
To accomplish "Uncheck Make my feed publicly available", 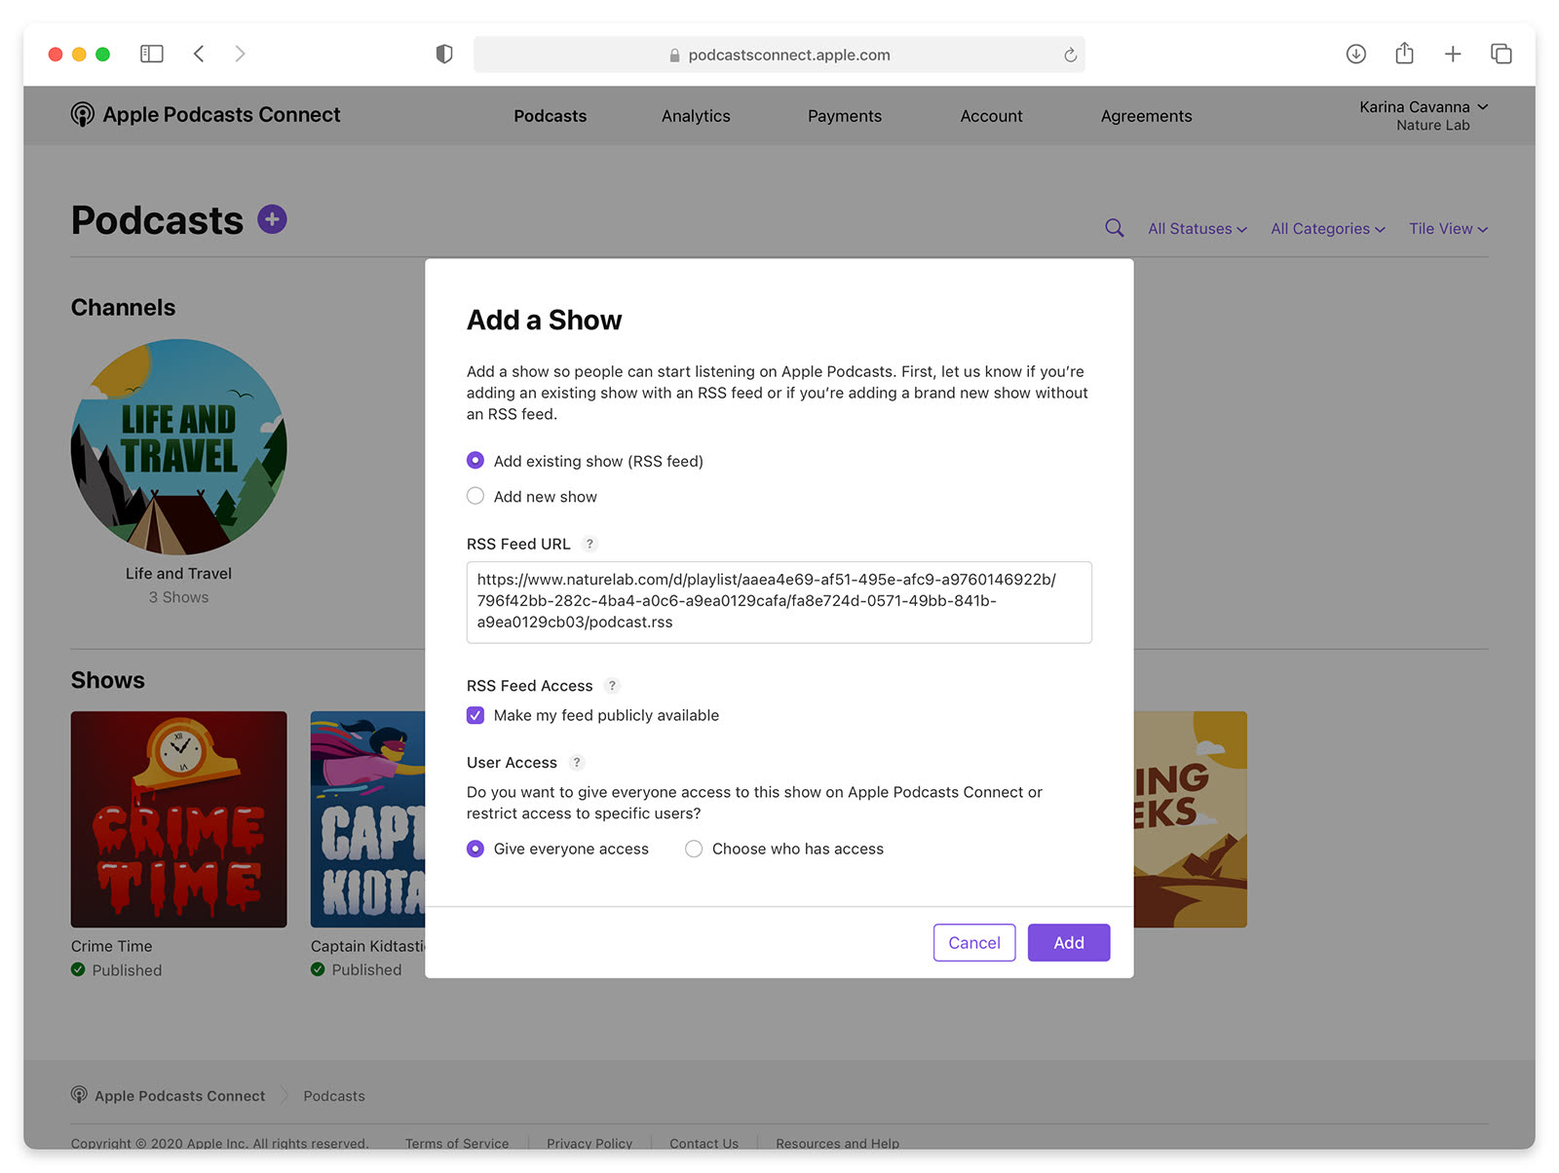I will (x=475, y=715).
